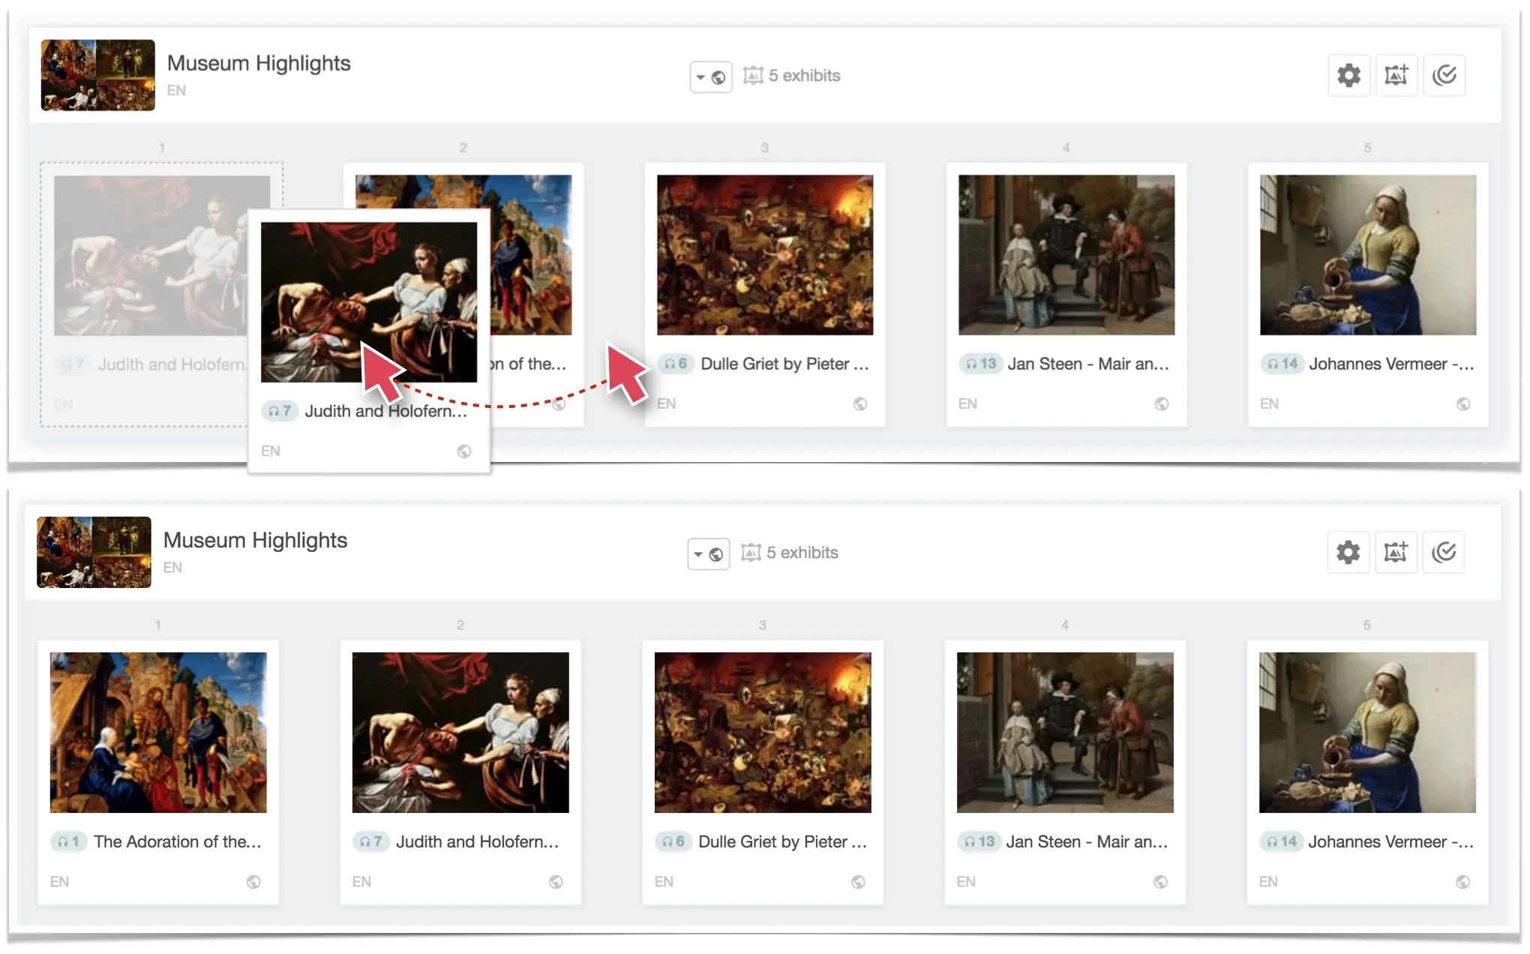Click the double-check publish icon in lower panel
Image resolution: width=1530 pixels, height=954 pixels.
1443,552
